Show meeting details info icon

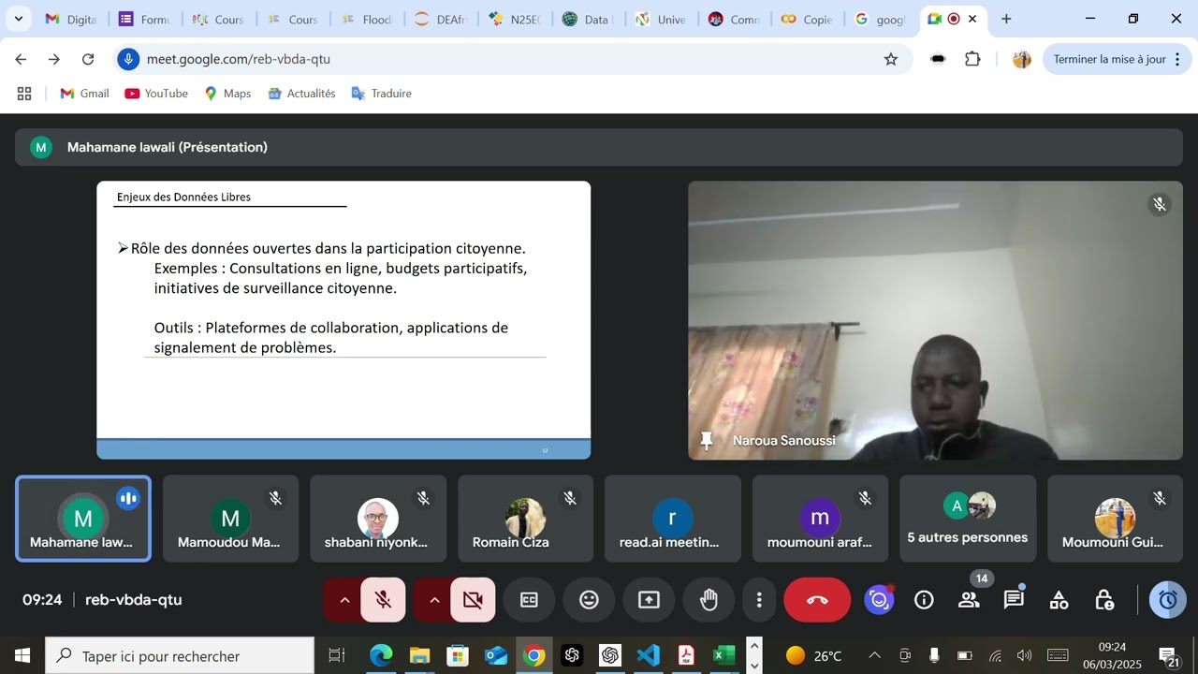[x=924, y=600]
